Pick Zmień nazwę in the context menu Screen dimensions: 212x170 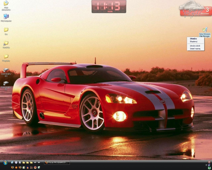tap(195, 49)
